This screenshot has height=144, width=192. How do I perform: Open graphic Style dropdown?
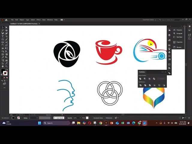90,118
